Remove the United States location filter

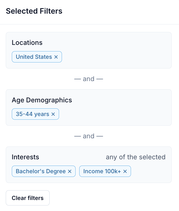pos(56,57)
